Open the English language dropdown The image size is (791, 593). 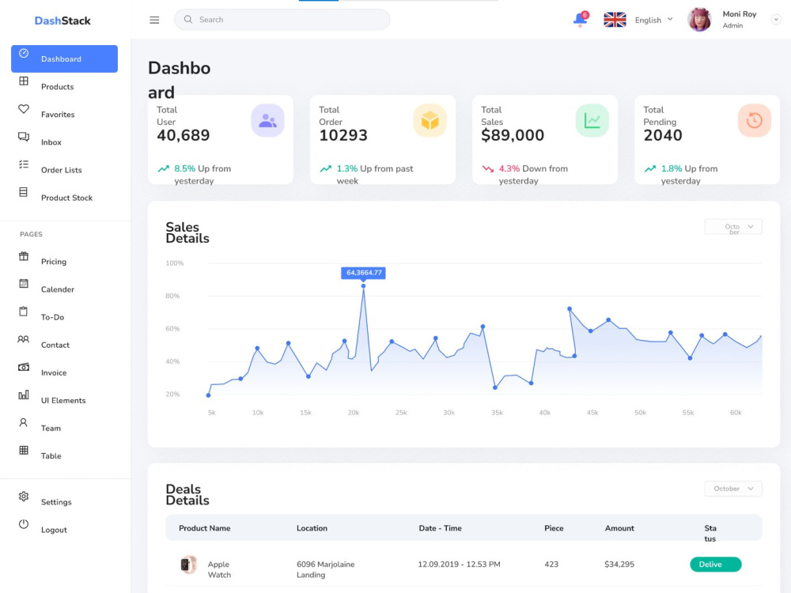tap(654, 20)
